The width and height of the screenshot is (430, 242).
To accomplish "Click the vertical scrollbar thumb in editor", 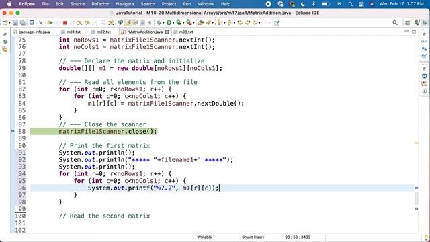I will (x=417, y=198).
